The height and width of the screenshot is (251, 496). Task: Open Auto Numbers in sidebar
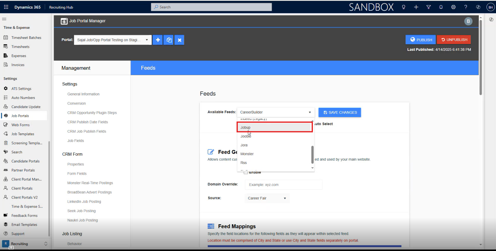[x=24, y=98]
